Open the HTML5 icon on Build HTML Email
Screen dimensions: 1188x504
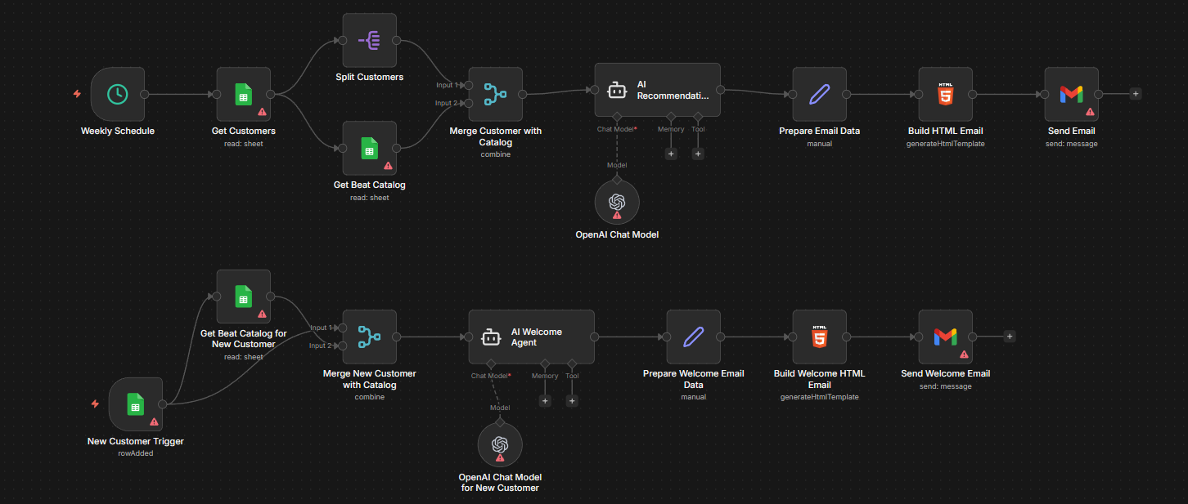[945, 94]
